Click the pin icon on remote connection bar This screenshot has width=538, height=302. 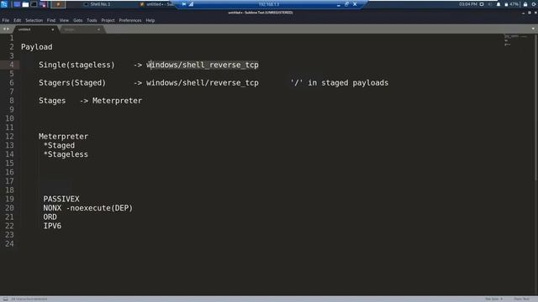point(184,4)
